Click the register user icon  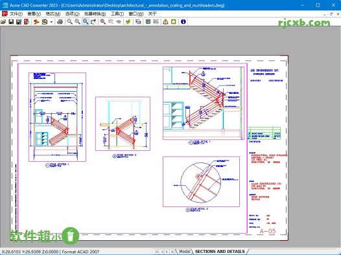click(x=165, y=22)
